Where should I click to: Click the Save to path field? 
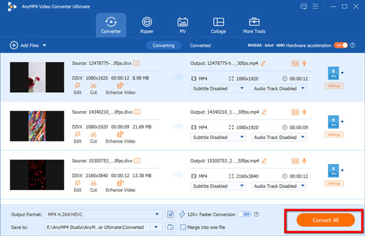point(98,227)
